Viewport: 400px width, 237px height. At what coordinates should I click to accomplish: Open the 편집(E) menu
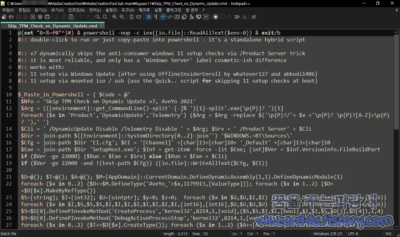point(24,10)
